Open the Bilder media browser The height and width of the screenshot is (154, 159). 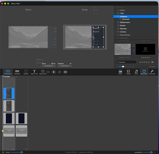(120, 72)
